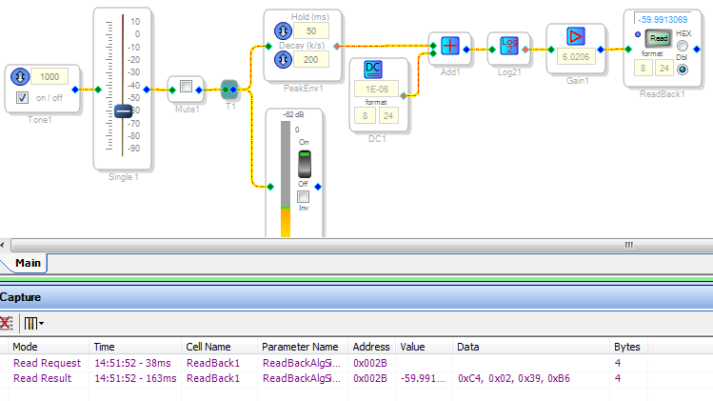The image size is (713, 401).
Task: Click the Mute1 input pin
Action: [x=172, y=90]
